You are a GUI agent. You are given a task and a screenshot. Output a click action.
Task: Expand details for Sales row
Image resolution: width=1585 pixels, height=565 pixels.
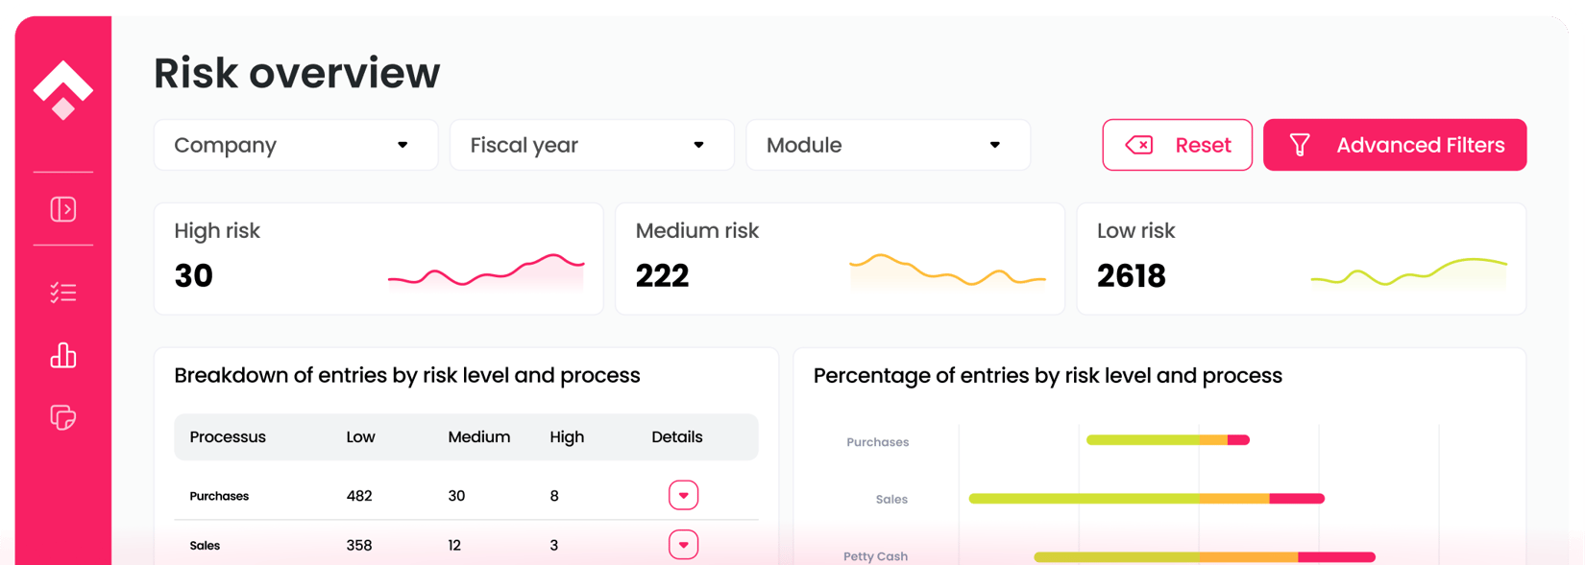point(683,545)
